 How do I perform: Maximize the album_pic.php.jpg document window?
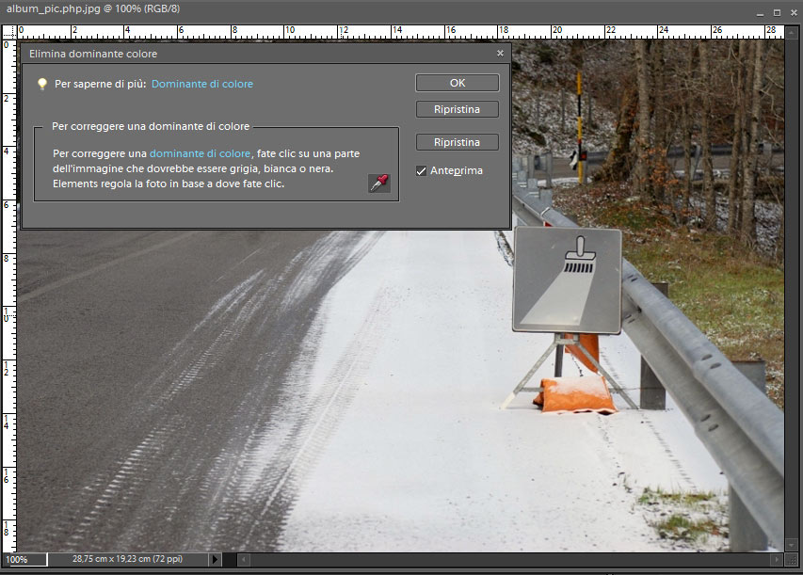777,12
